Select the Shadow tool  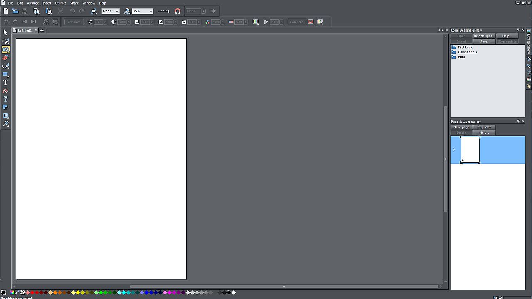(x=5, y=107)
